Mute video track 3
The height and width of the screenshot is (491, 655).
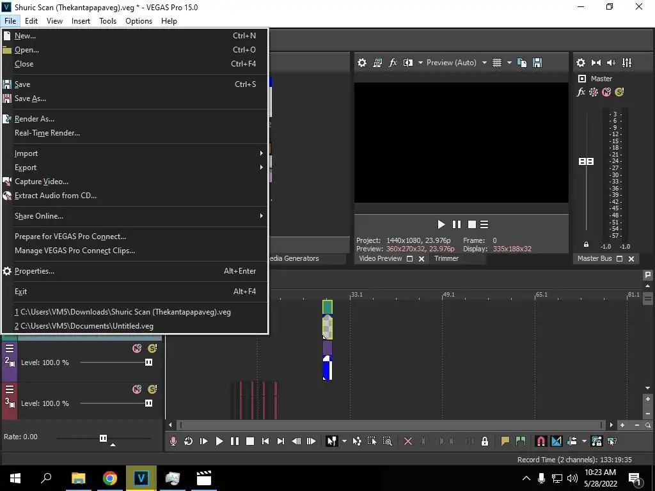point(137,389)
